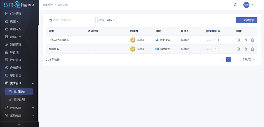Viewport: 264px width, 127px height.
Task: Expand the 系统配置 sidebar section
Action: tap(19, 116)
